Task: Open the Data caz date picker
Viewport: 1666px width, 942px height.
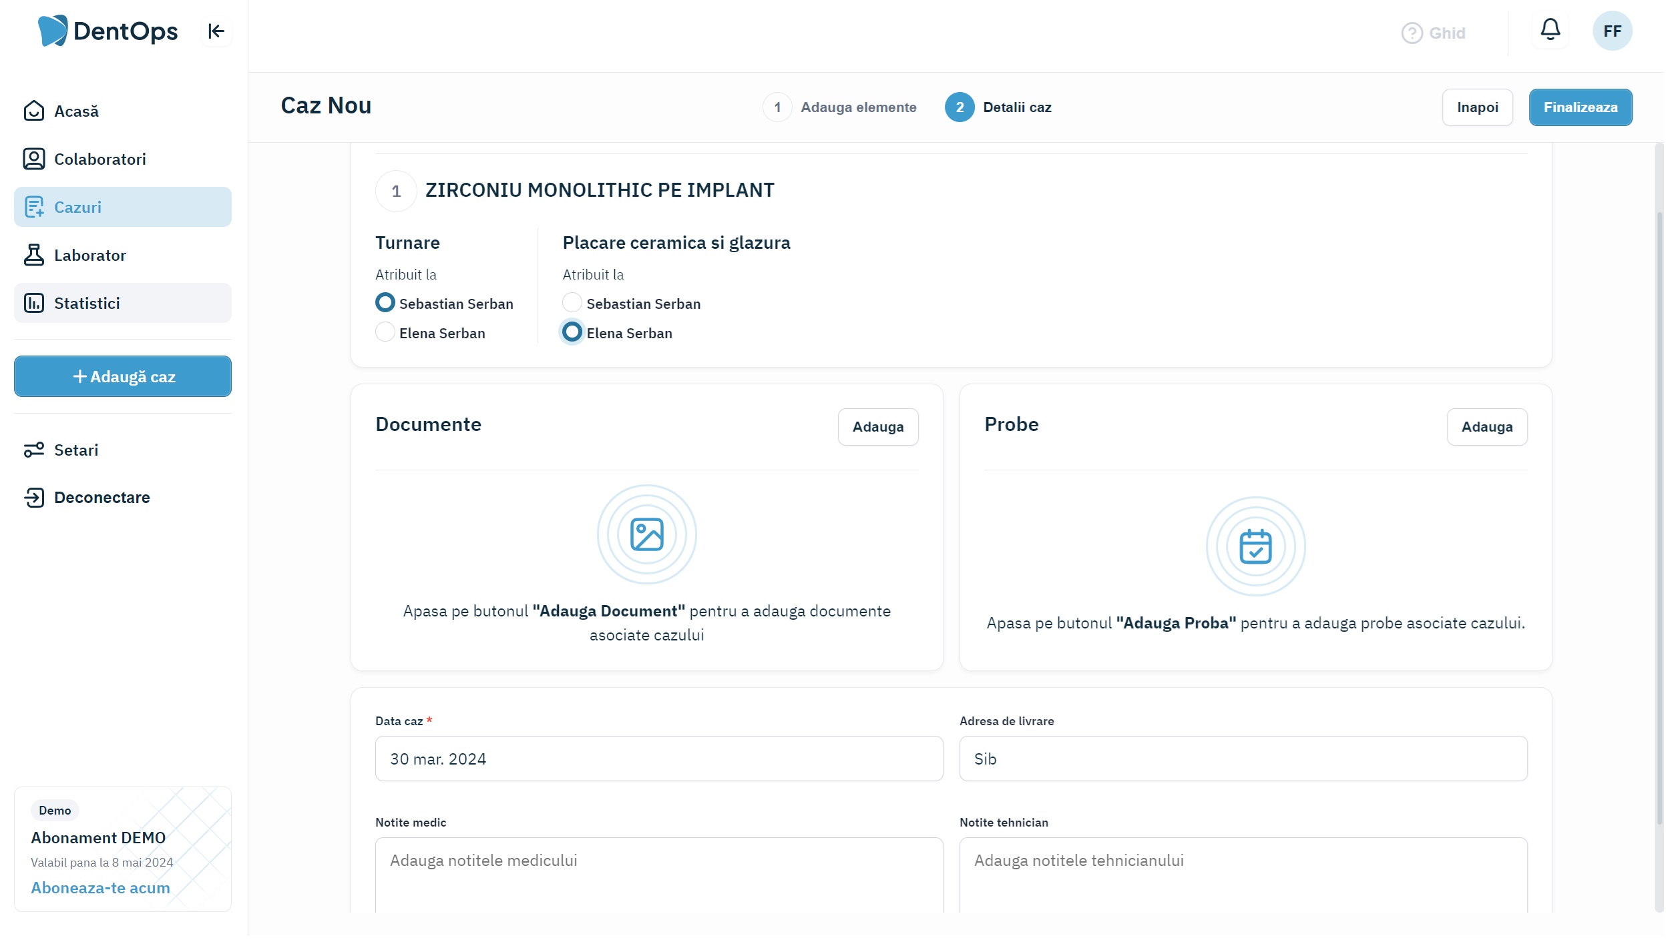Action: point(658,759)
